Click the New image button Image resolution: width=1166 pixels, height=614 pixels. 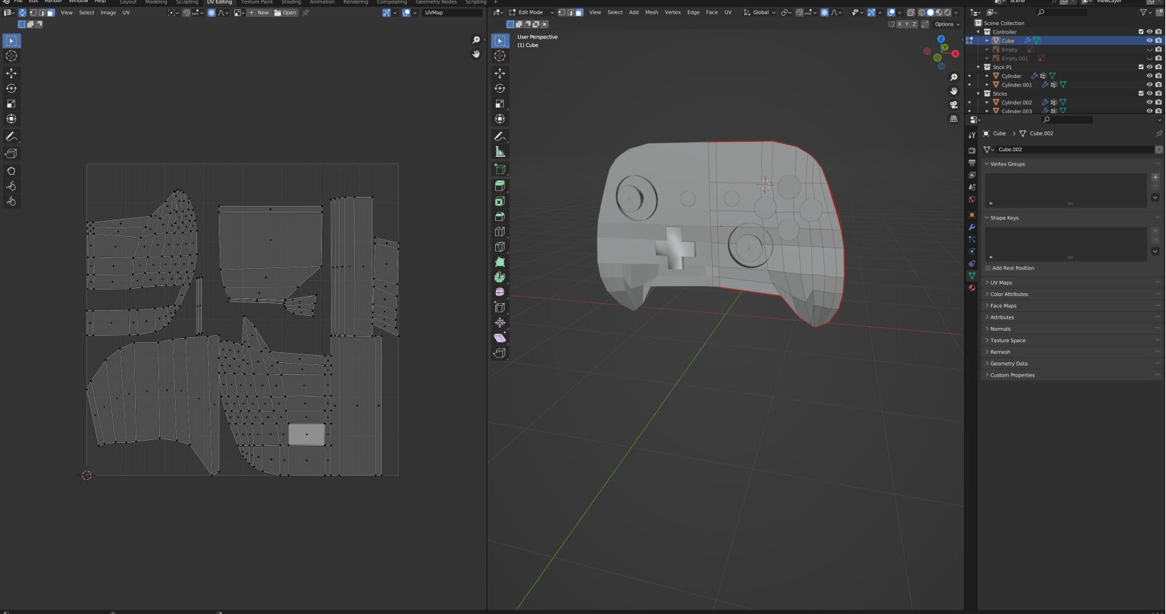click(x=259, y=12)
